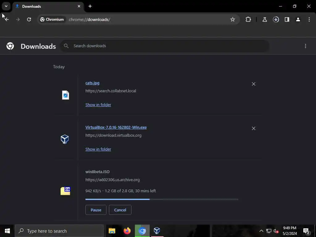
Task: Click the win8beta.ISO progress bar
Action: click(162, 199)
